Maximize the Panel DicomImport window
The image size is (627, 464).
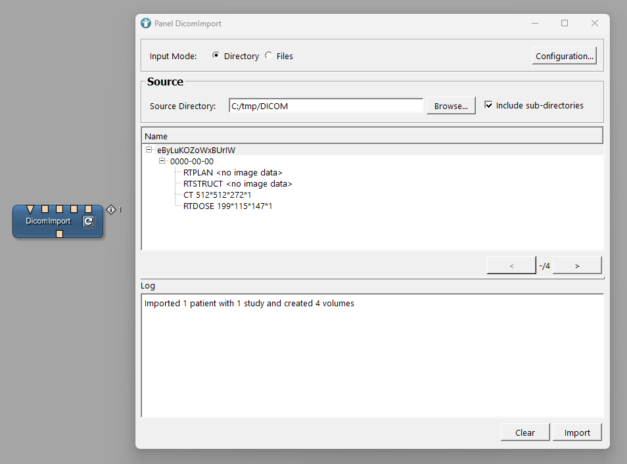pyautogui.click(x=564, y=23)
